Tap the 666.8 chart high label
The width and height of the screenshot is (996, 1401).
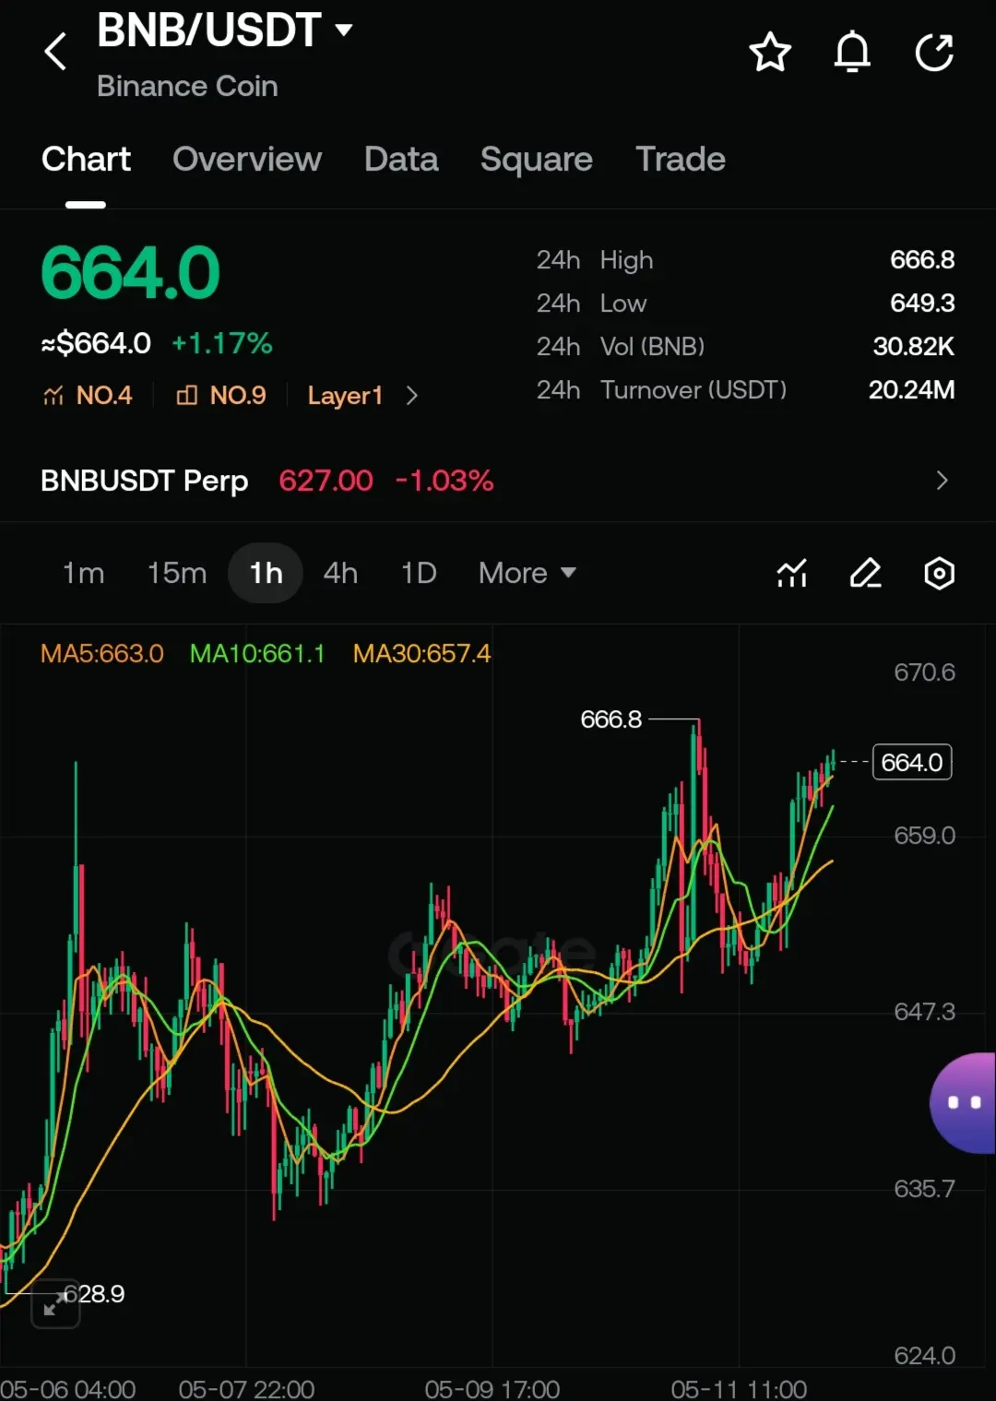click(611, 719)
